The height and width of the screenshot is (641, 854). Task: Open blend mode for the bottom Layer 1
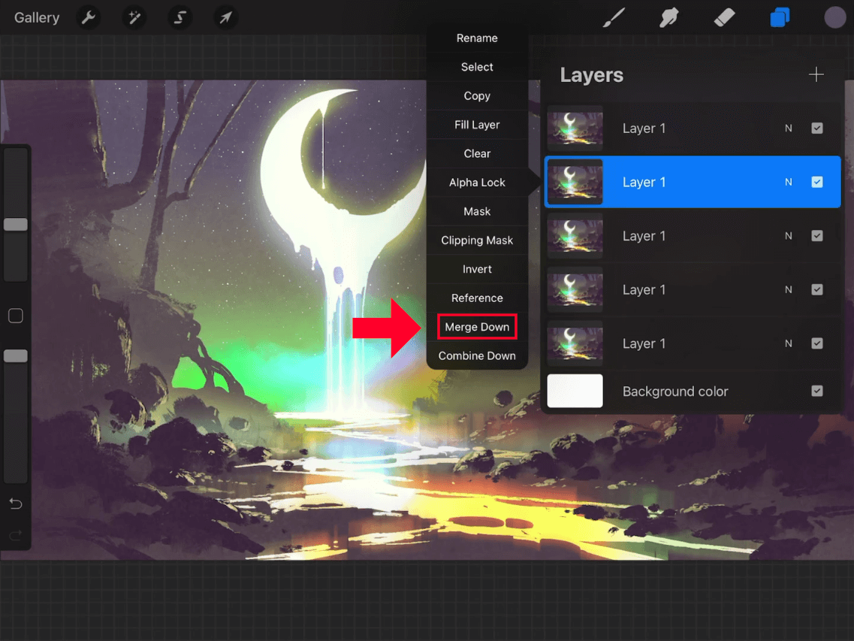pos(788,343)
